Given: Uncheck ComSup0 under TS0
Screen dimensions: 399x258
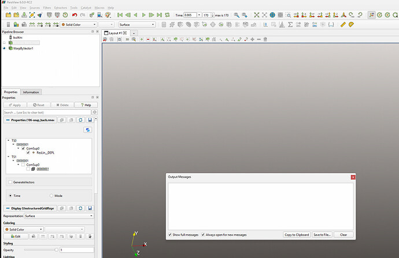Looking at the screenshot, I should (x=23, y=148).
